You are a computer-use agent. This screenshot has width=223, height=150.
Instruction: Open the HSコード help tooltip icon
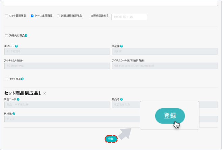(17, 46)
